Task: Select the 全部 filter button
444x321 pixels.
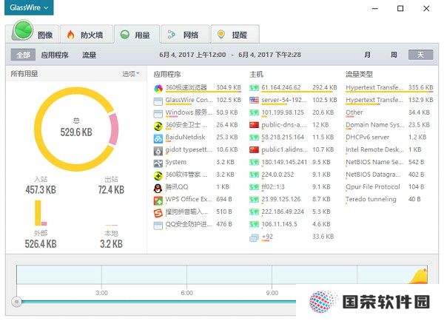Action: point(23,55)
